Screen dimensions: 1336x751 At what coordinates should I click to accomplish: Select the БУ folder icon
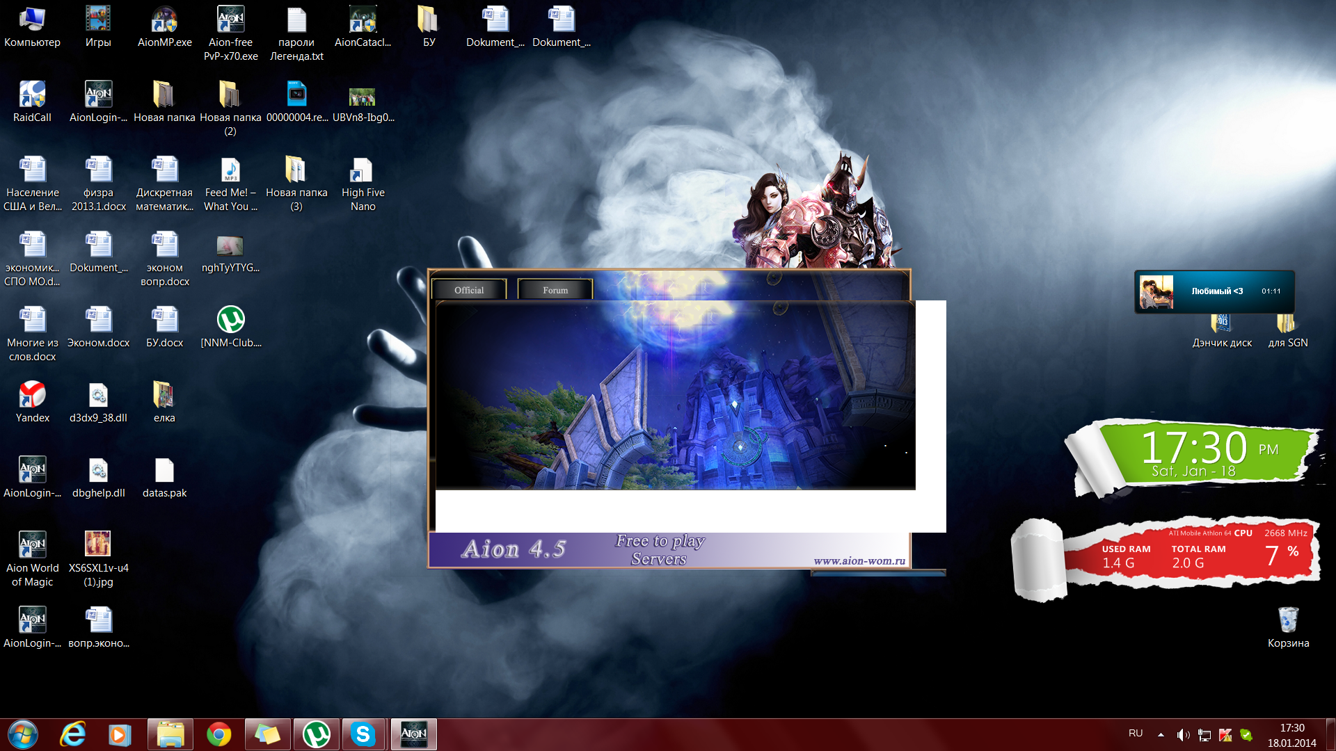(429, 28)
